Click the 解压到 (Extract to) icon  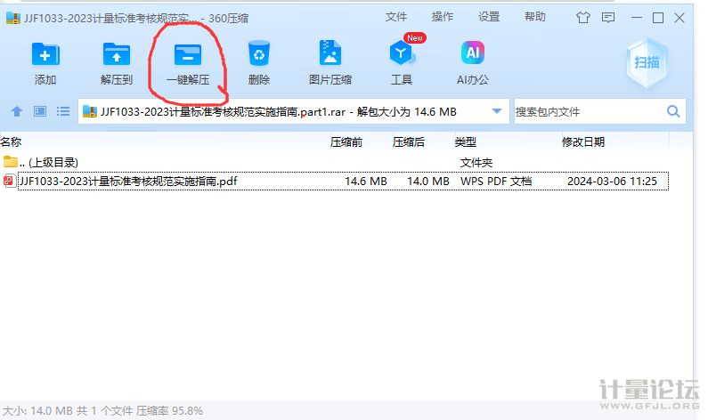[x=117, y=56]
